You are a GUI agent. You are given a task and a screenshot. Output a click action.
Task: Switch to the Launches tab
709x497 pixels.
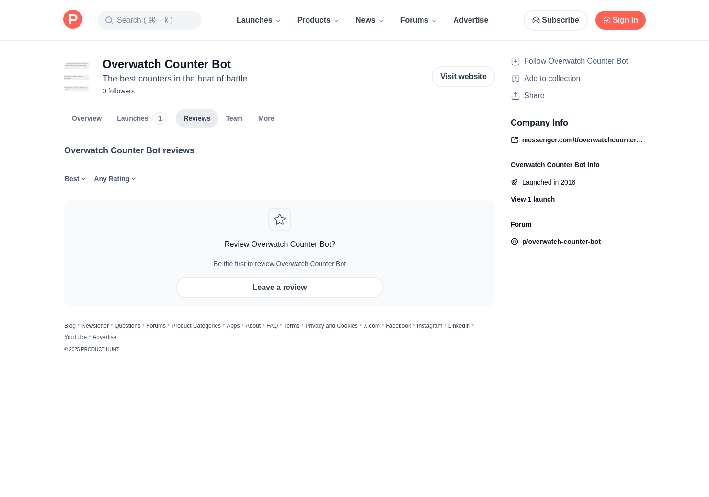[x=142, y=118]
